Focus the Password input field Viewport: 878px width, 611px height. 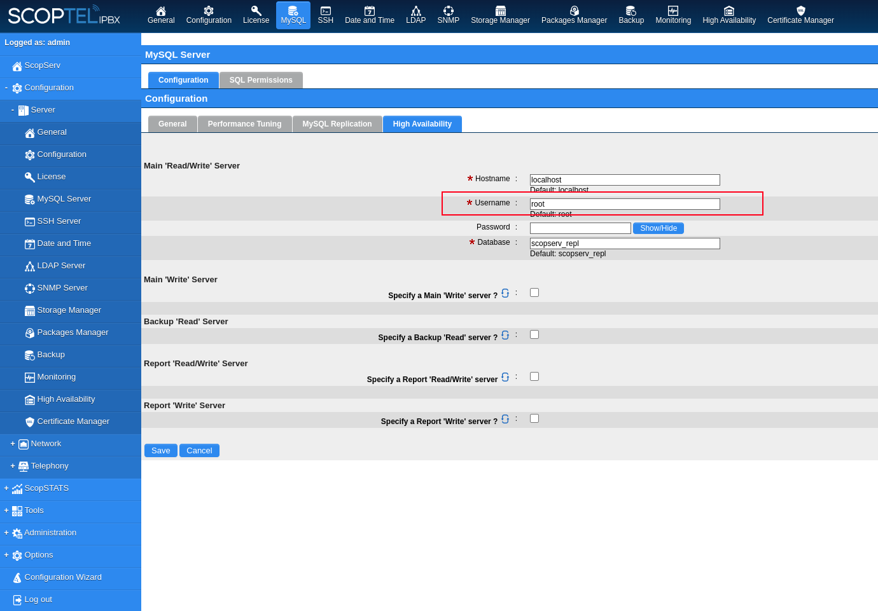point(580,228)
